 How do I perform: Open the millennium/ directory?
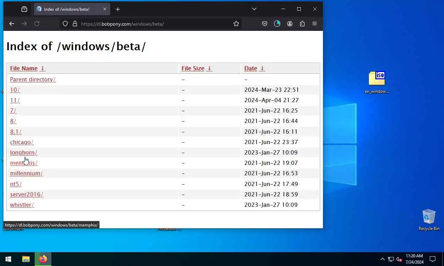pos(26,173)
